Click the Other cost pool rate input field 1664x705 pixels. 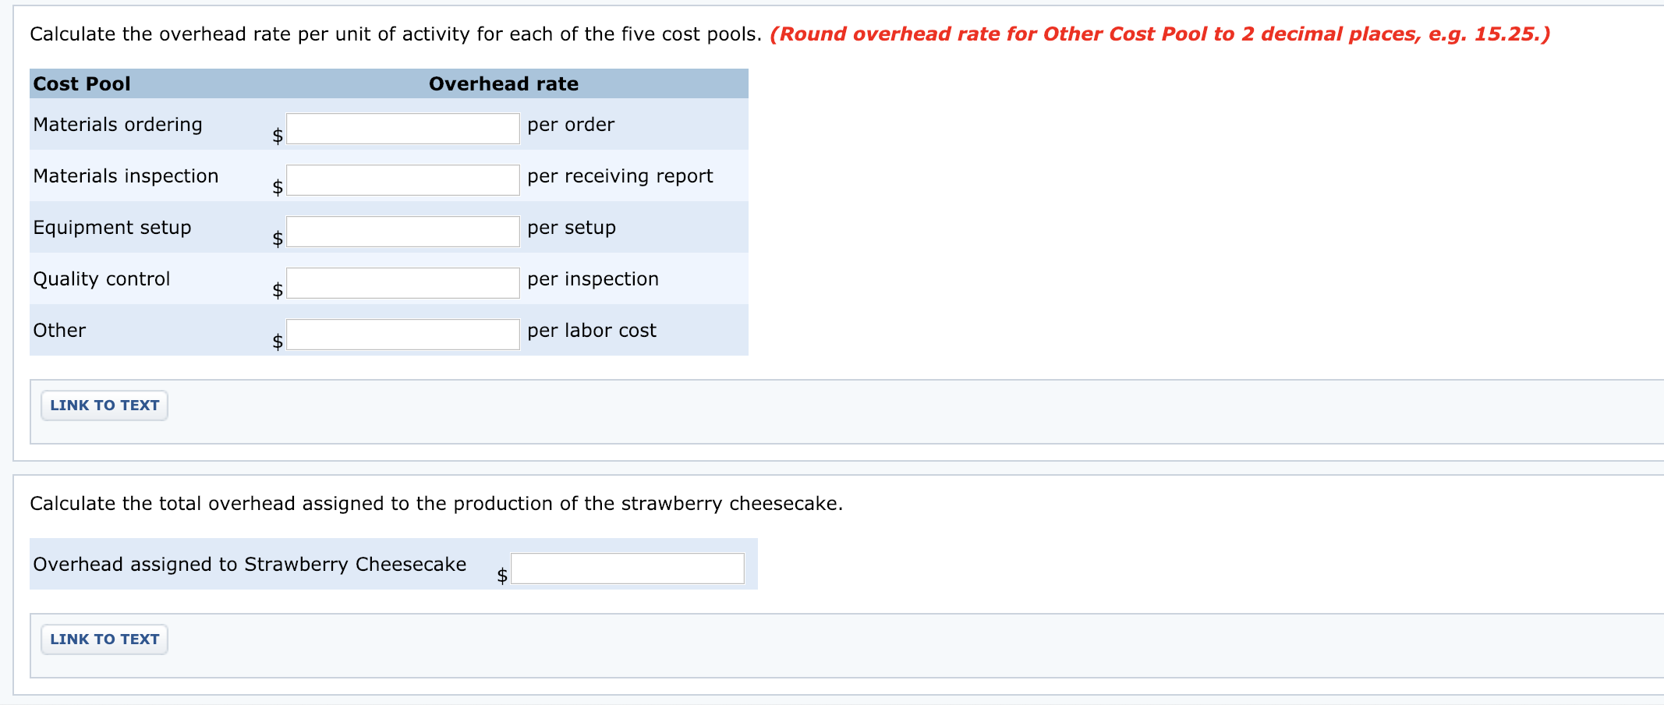click(x=402, y=334)
